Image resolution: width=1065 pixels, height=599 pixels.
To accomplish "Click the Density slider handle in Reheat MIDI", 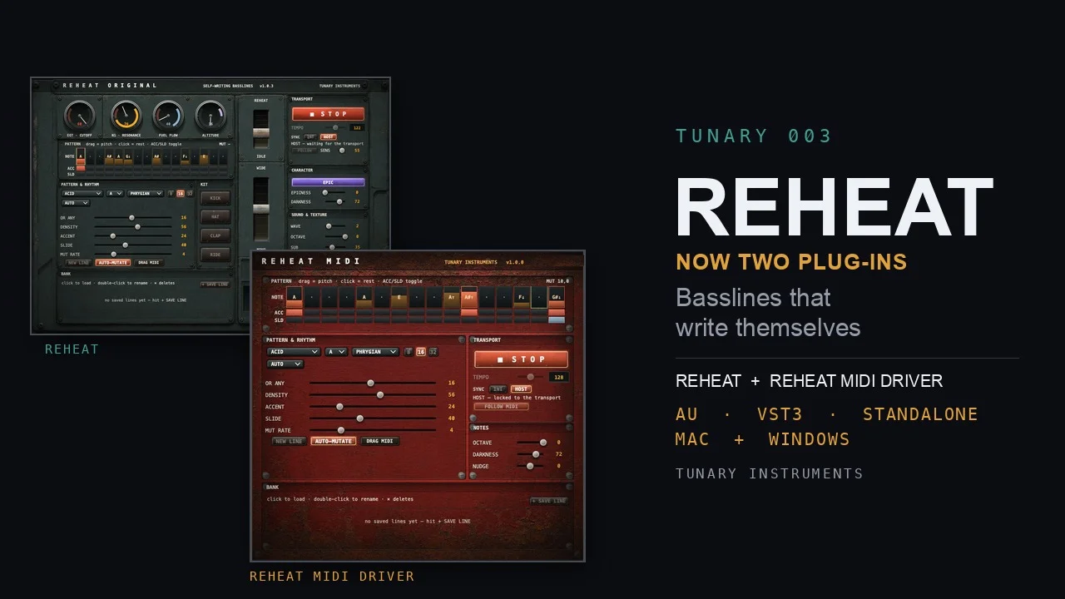I will 380,395.
